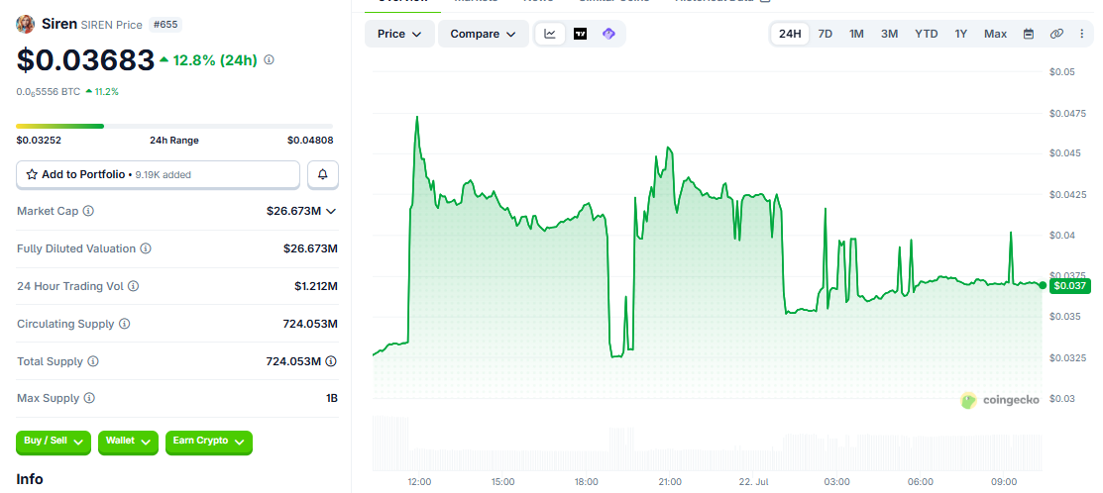The width and height of the screenshot is (1103, 493).
Task: Click the 1B Max Supply value
Action: pos(332,398)
